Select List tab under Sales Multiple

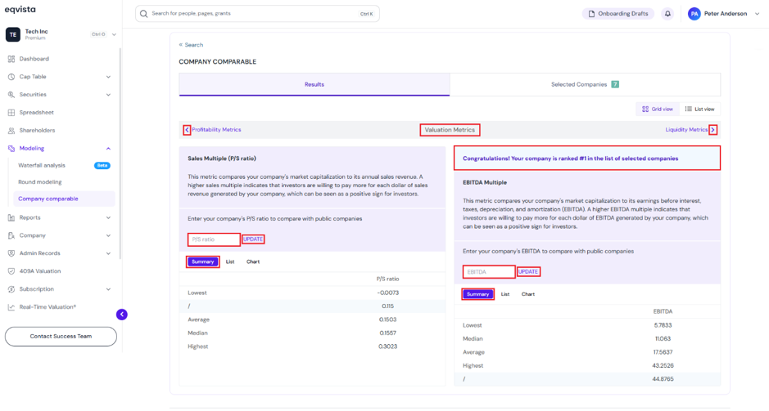coord(230,261)
